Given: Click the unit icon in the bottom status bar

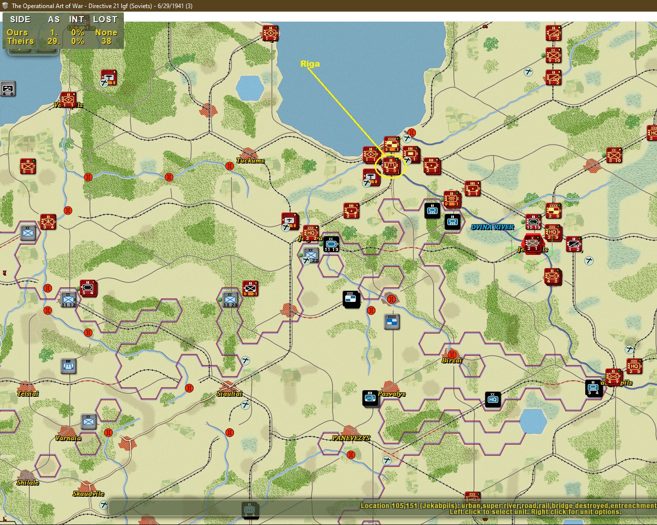Looking at the screenshot, I should tap(250, 510).
